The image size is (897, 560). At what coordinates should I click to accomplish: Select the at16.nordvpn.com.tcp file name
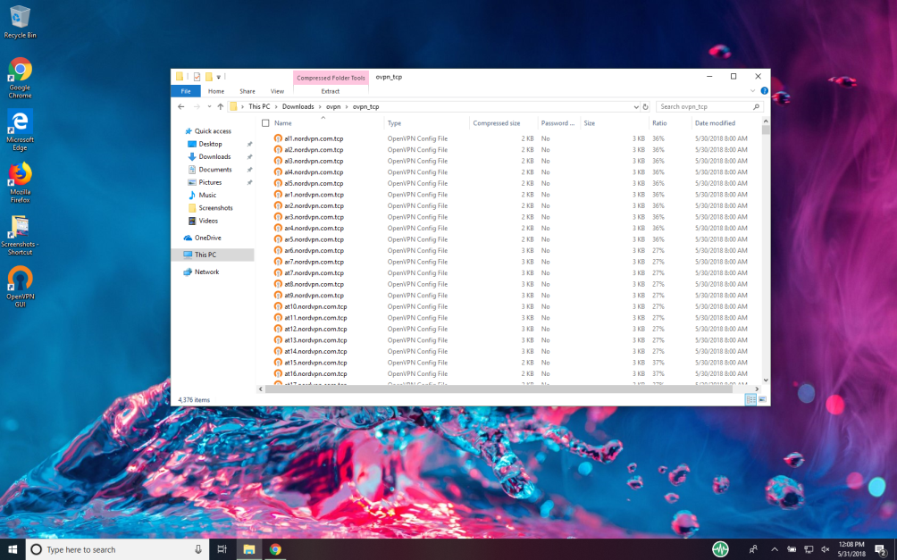[x=315, y=374]
